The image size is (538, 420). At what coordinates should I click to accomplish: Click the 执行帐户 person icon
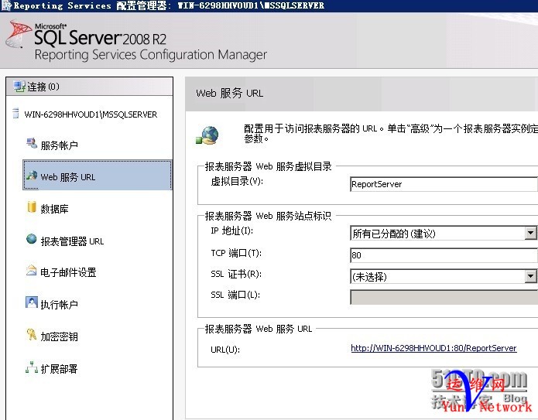pos(32,302)
